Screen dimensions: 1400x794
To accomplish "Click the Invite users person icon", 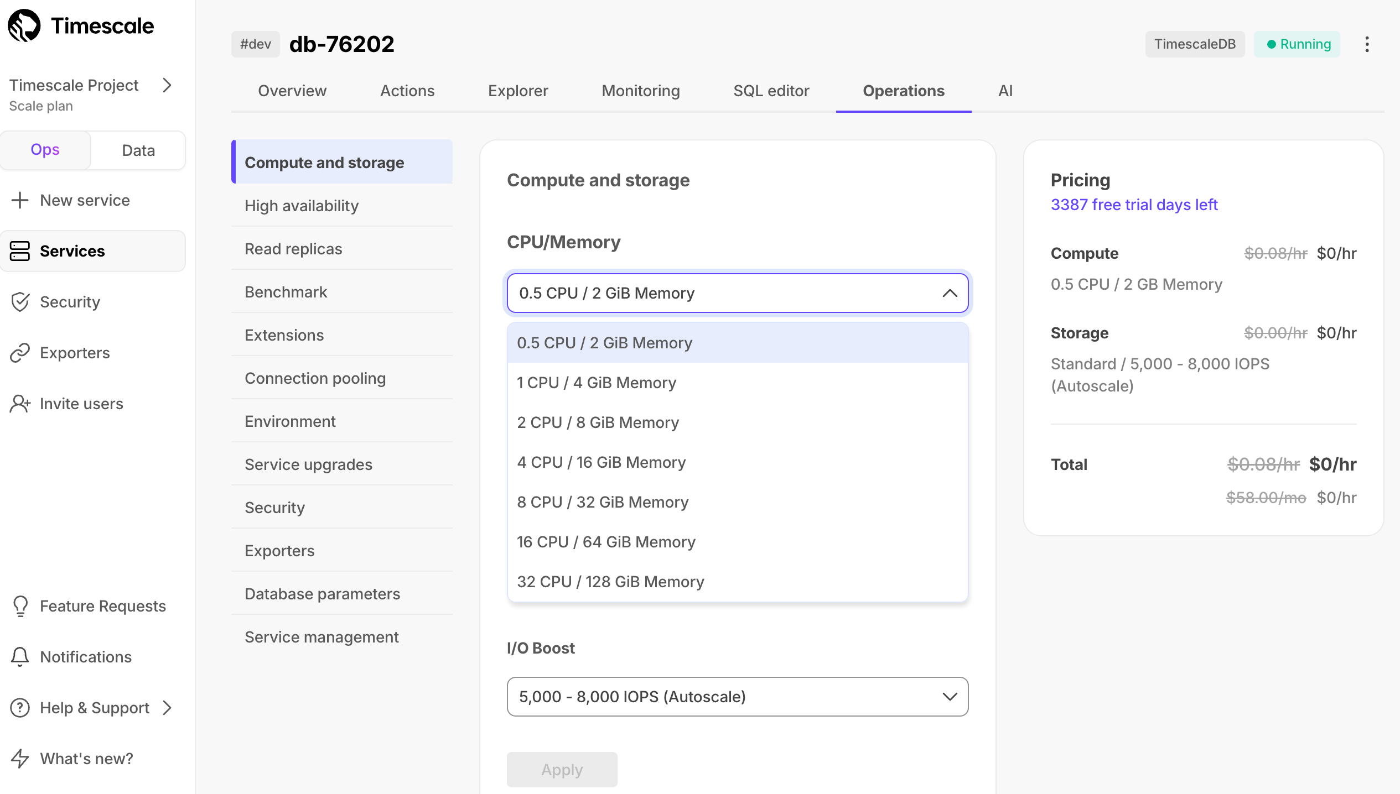I will tap(20, 404).
